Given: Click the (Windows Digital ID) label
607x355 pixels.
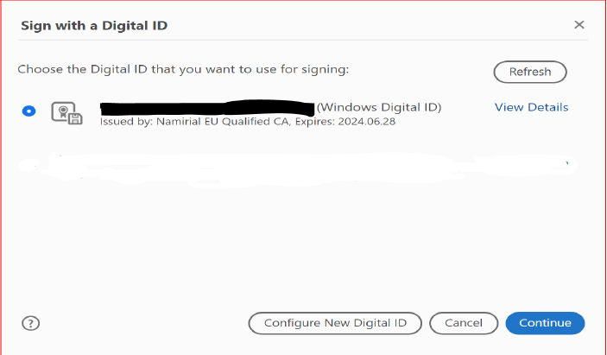Looking at the screenshot, I should point(379,107).
